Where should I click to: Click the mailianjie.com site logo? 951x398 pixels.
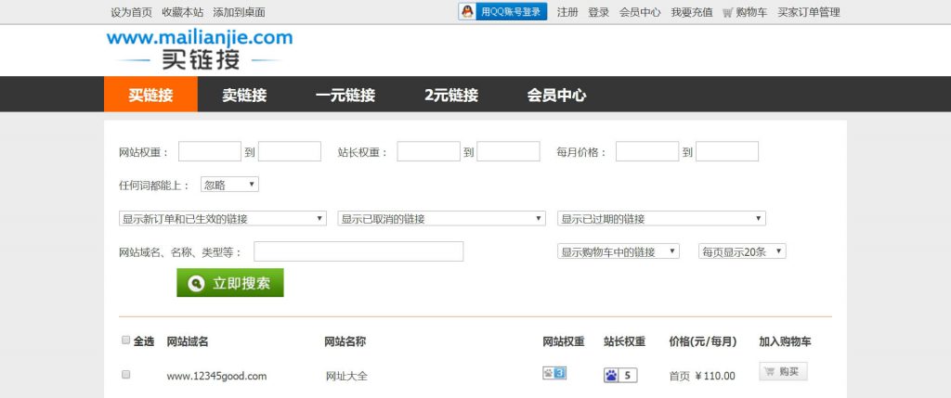[x=199, y=49]
